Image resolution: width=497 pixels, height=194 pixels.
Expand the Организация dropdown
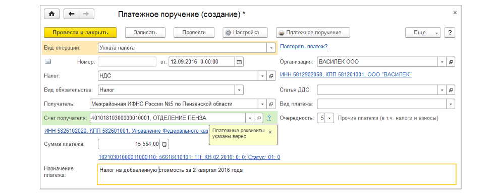pyautogui.click(x=442, y=62)
